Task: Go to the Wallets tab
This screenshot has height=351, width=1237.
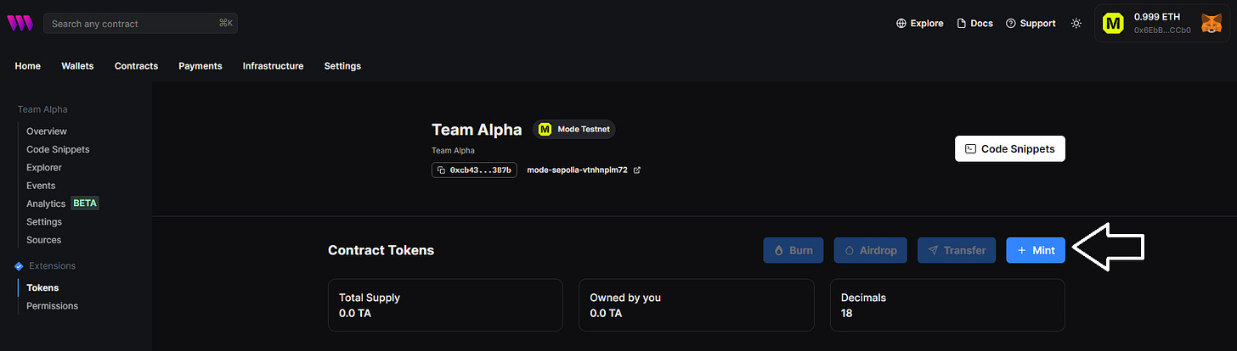Action: [77, 66]
